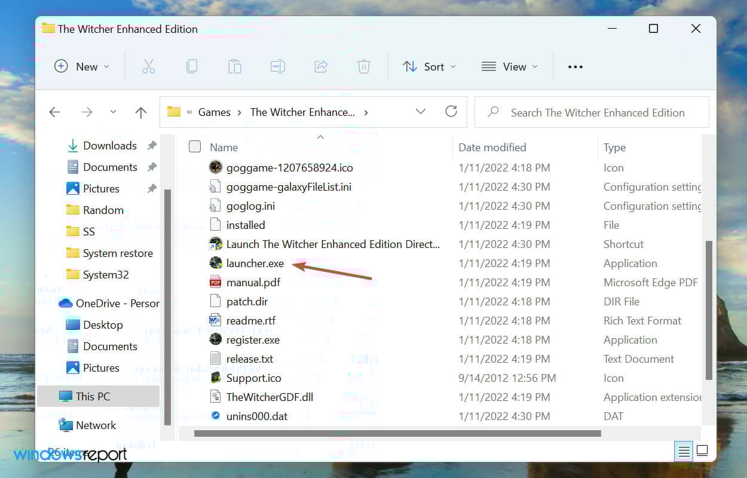Screen dimensions: 747x478
Task: Select the TheWitcherGDF.dll icon
Action: 215,397
